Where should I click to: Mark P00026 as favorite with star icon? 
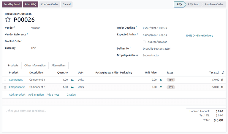click(8, 19)
